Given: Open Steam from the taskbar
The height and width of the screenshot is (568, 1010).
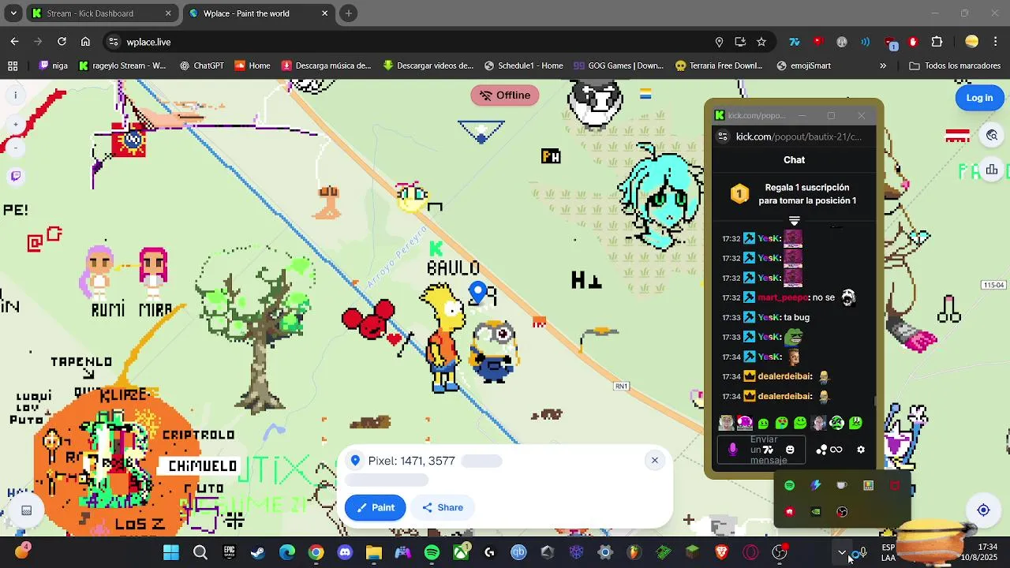Looking at the screenshot, I should click(x=258, y=552).
